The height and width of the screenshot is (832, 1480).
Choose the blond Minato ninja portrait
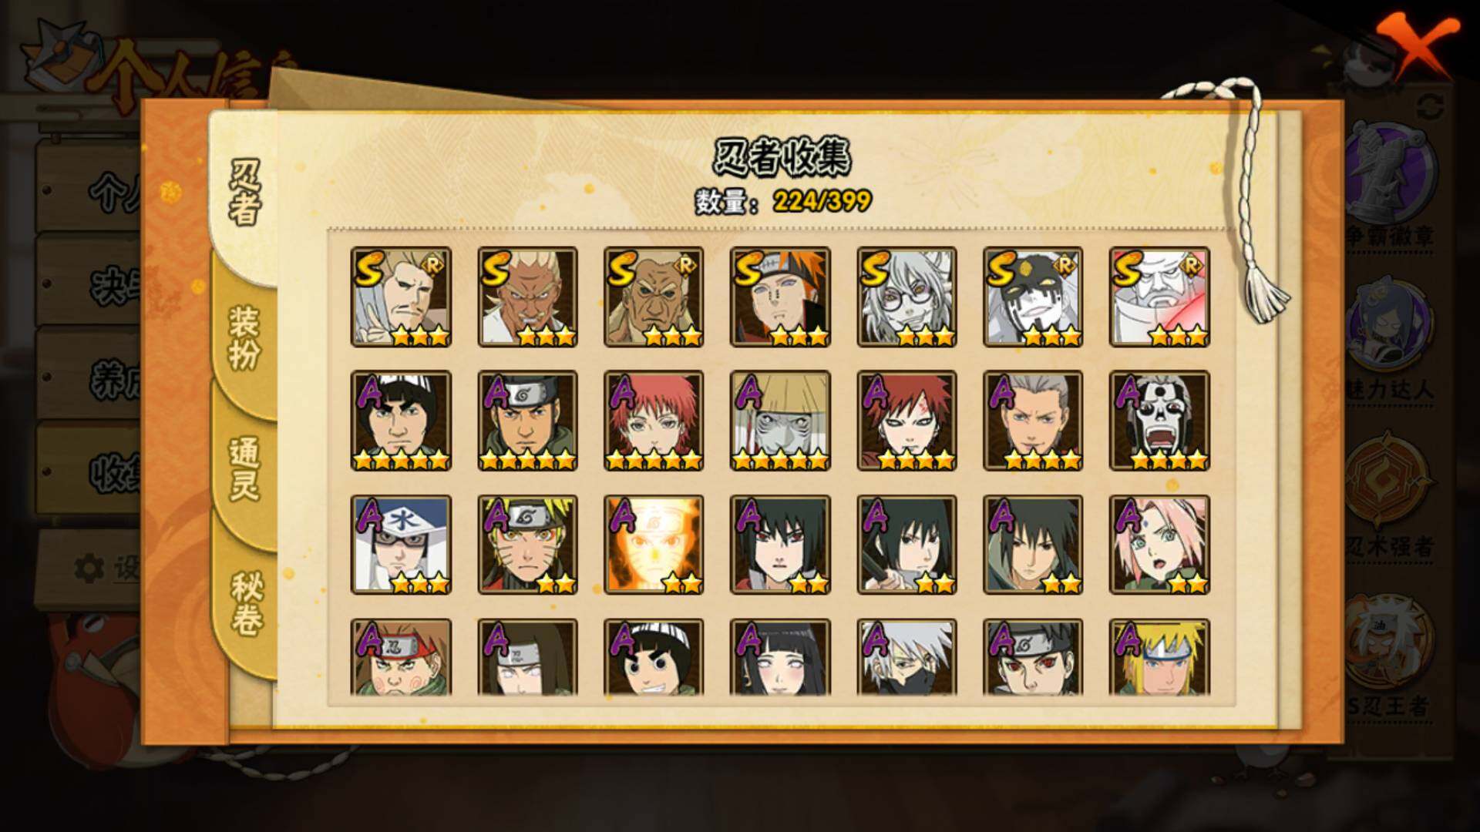[1159, 657]
